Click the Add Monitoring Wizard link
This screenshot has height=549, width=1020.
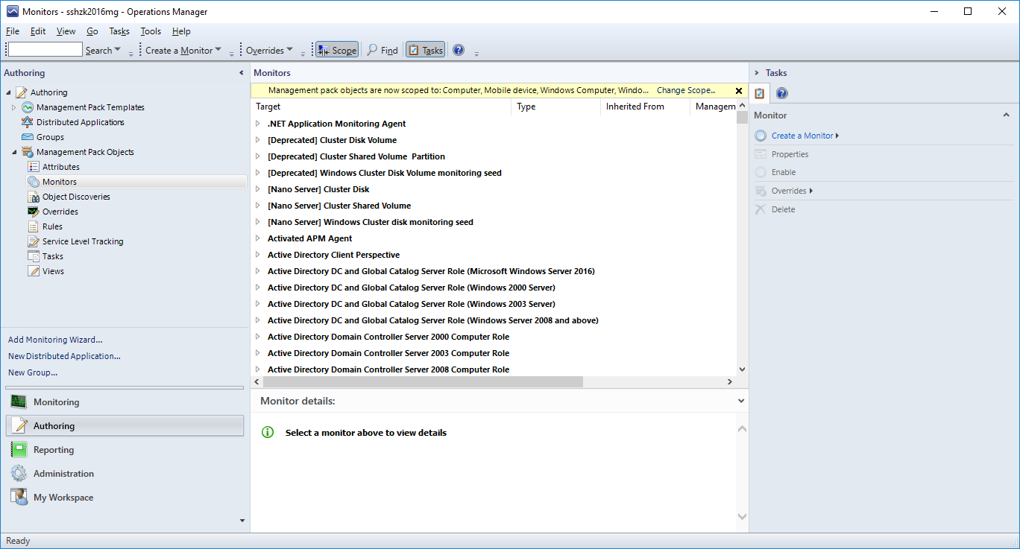[55, 340]
